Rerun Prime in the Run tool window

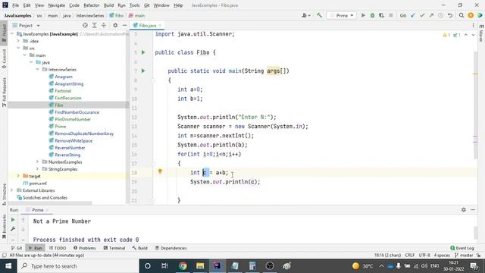13,220
